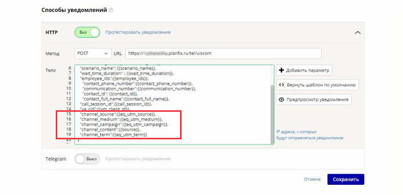Save settings with the Сохранить button
Image resolution: width=403 pixels, height=195 pixels.
click(346, 179)
